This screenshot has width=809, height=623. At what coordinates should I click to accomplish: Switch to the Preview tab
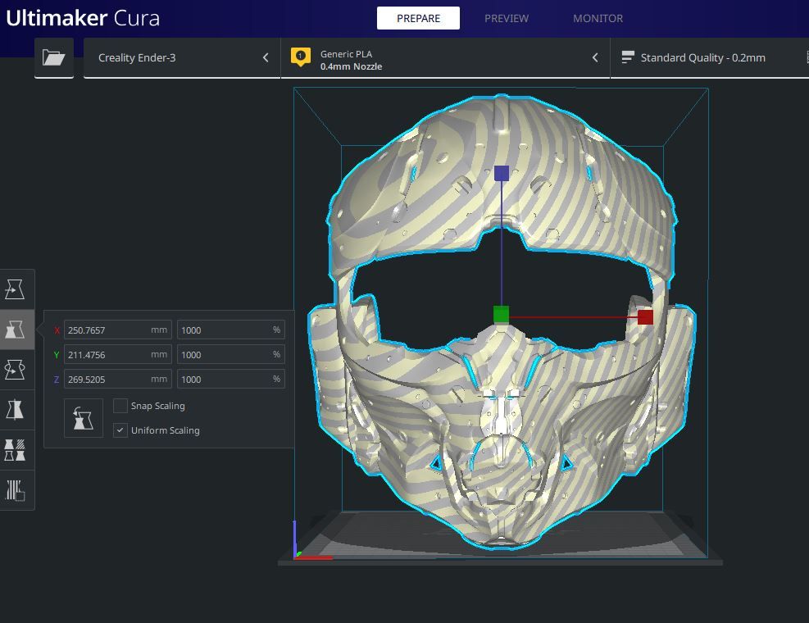point(506,18)
